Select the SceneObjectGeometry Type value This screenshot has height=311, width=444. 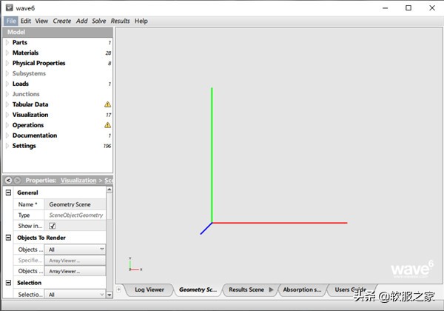76,215
